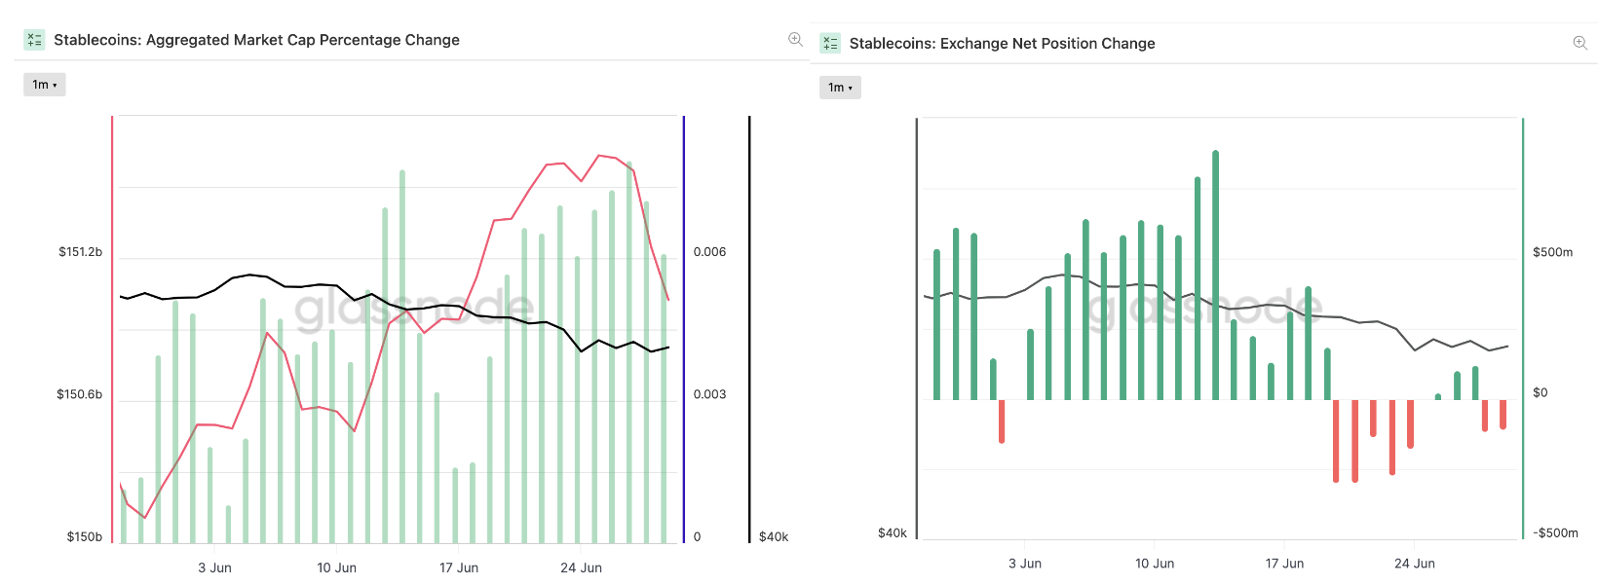Click the 24 Jun label on right chart

[x=1414, y=564]
